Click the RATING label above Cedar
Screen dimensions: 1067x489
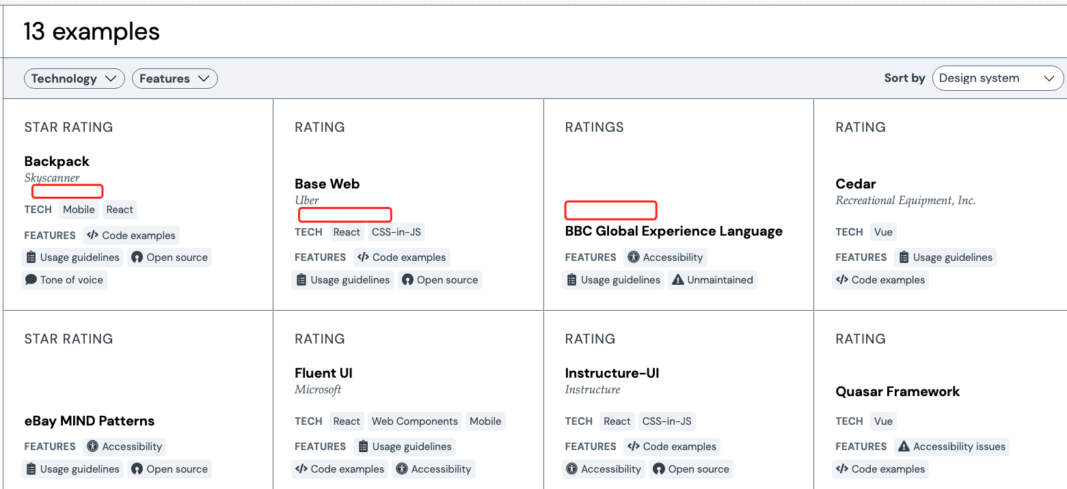[x=861, y=127]
